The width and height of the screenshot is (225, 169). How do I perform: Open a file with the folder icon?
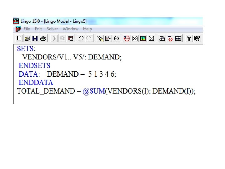(x=27, y=38)
